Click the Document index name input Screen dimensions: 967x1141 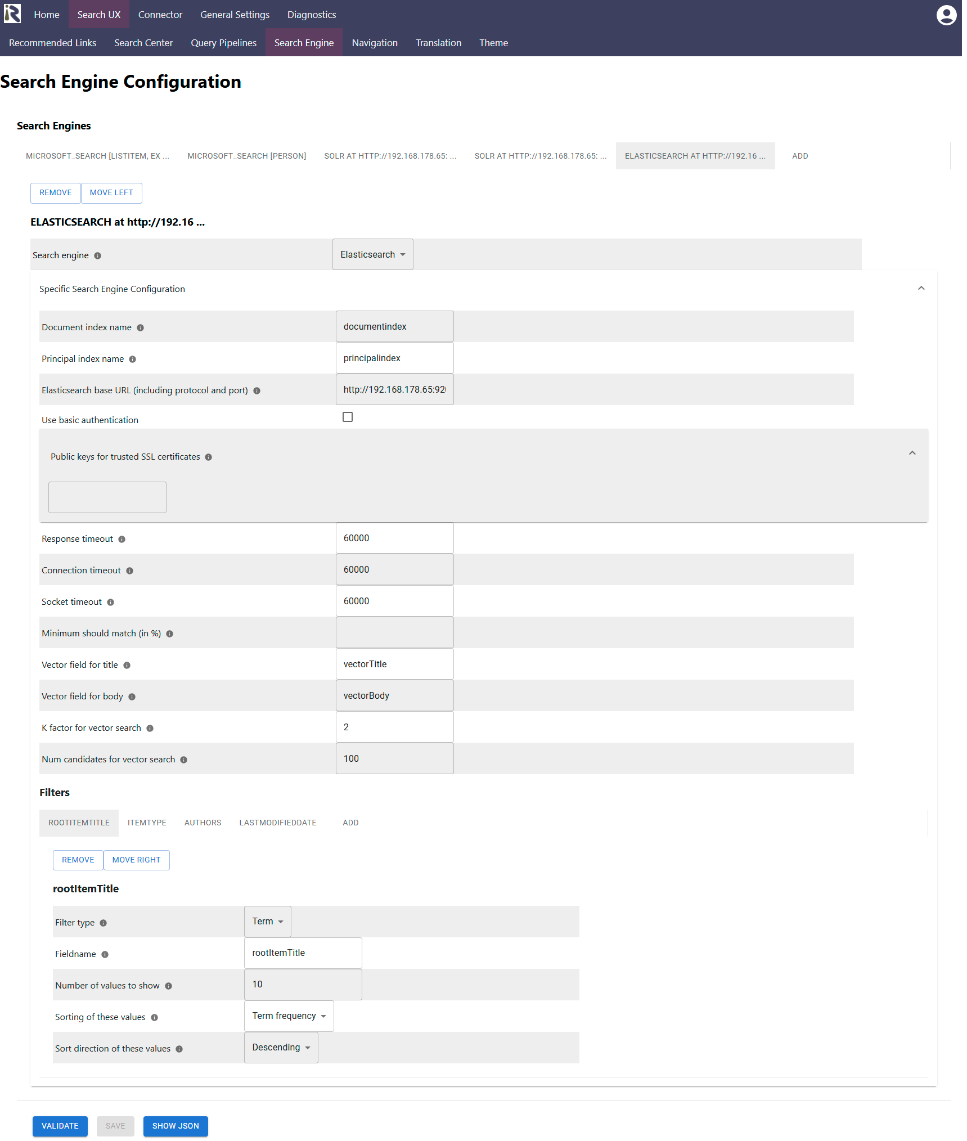click(395, 326)
